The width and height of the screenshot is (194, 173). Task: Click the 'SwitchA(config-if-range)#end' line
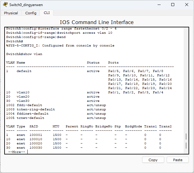click(x=36, y=37)
